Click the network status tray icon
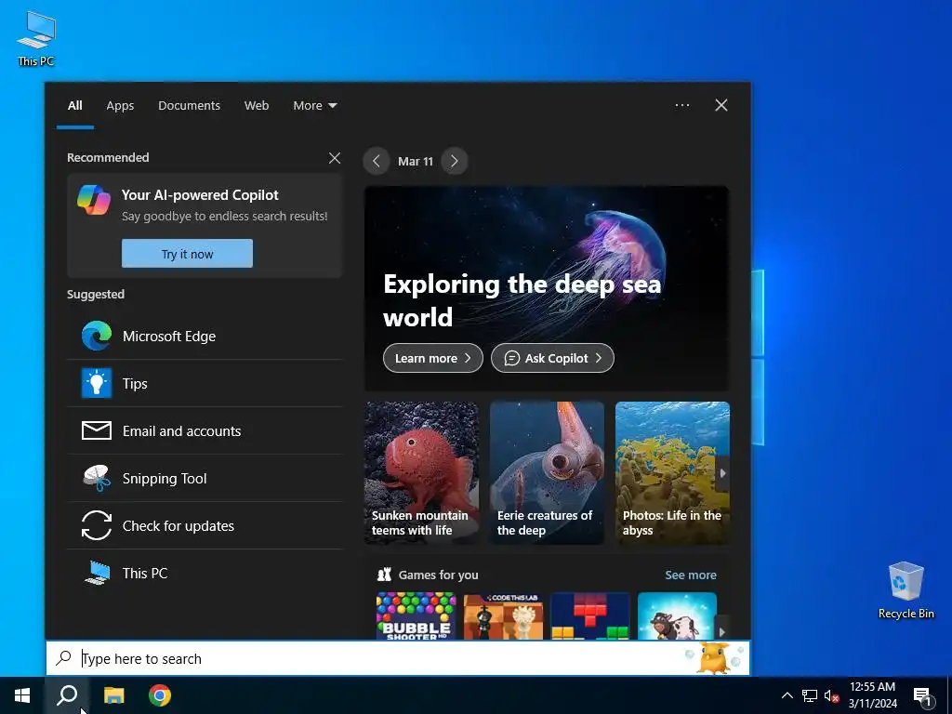Screen dimensions: 952x714 (810, 695)
